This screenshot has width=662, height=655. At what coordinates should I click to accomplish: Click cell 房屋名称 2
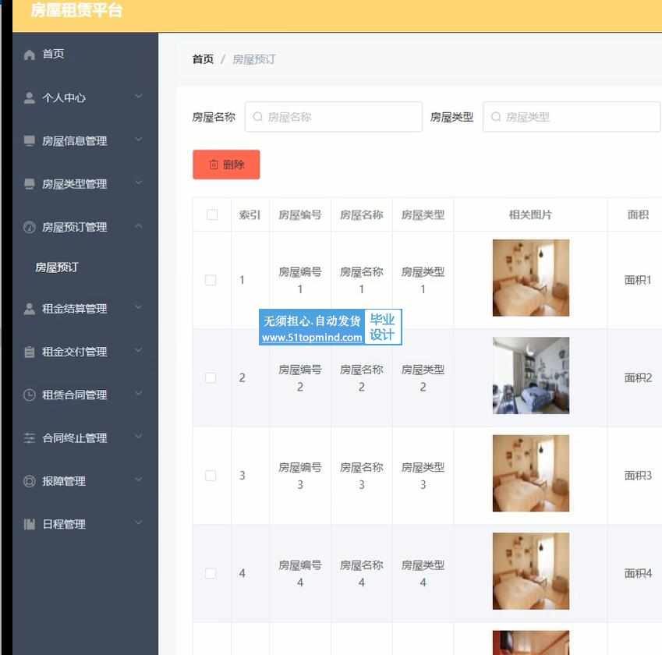point(362,377)
